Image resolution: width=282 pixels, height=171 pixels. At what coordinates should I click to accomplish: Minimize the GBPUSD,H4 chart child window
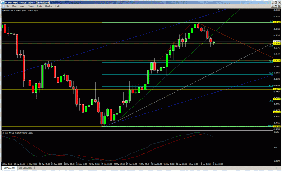273,6
